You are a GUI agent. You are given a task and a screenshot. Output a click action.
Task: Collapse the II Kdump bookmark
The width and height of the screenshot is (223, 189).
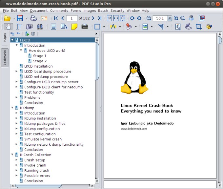point(12,108)
